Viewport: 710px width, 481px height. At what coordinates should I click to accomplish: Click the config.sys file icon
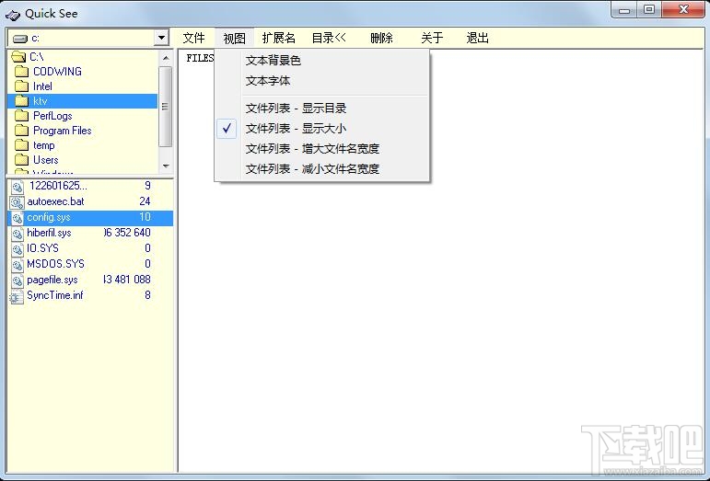click(x=17, y=218)
